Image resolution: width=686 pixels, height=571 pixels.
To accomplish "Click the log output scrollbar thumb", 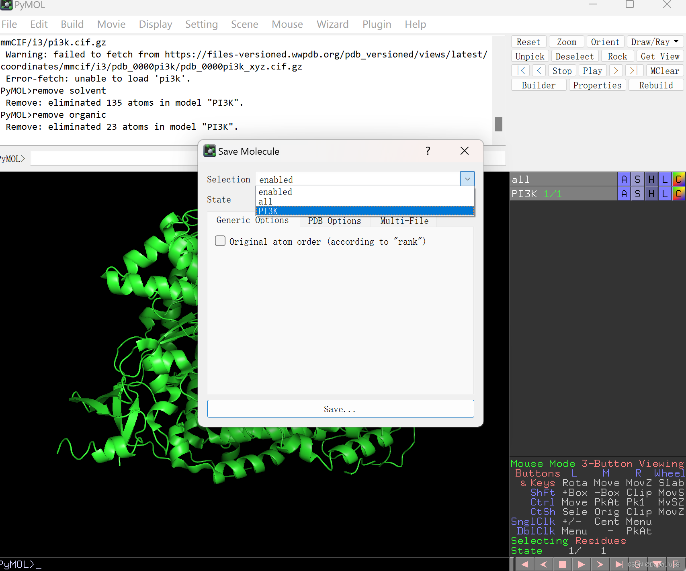I will click(498, 124).
